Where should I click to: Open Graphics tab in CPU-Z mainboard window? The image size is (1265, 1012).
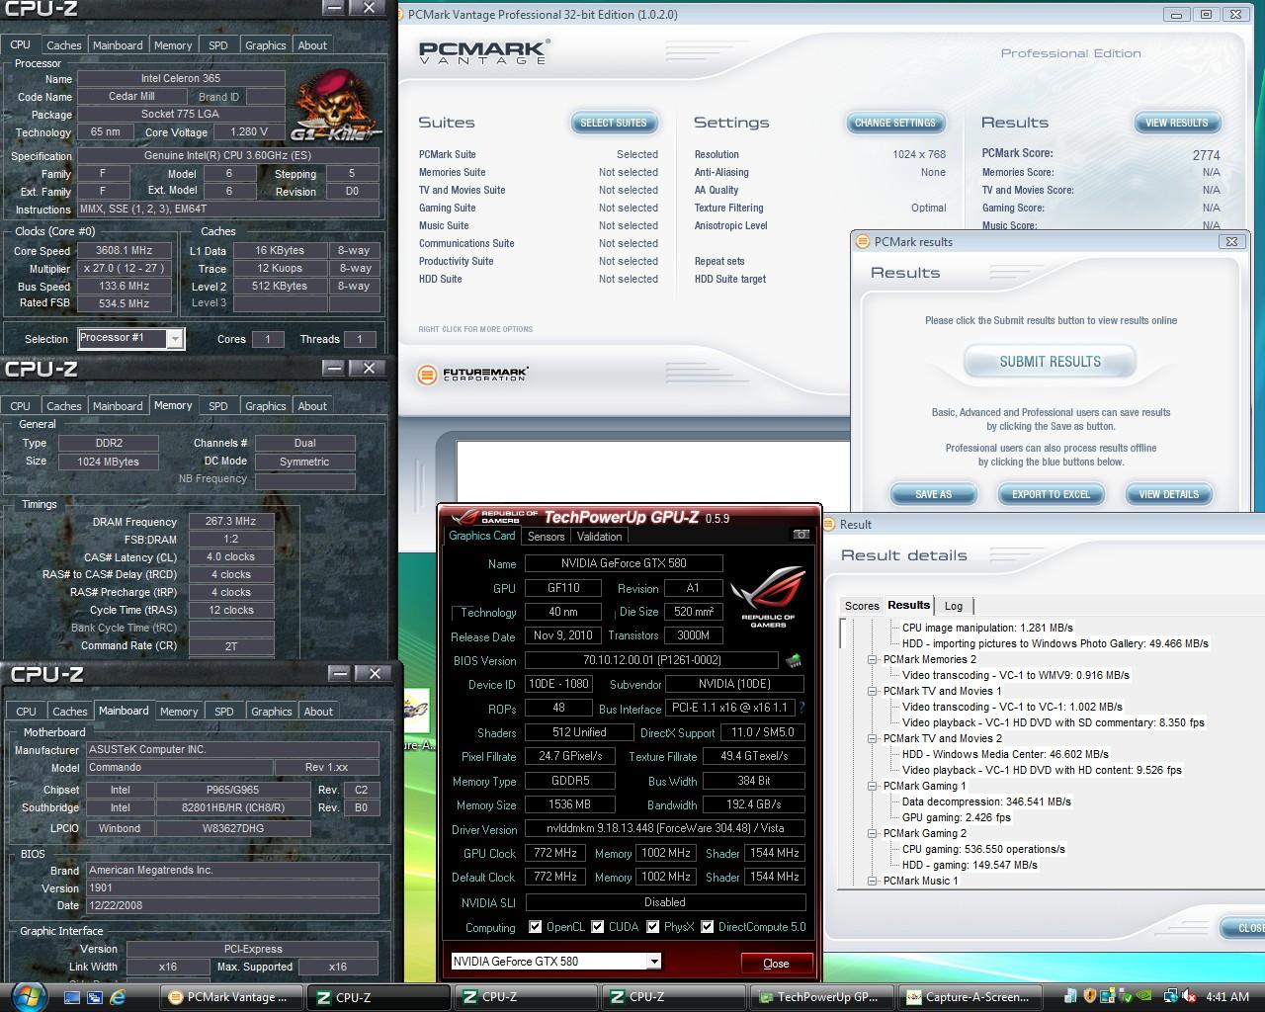[x=272, y=712]
